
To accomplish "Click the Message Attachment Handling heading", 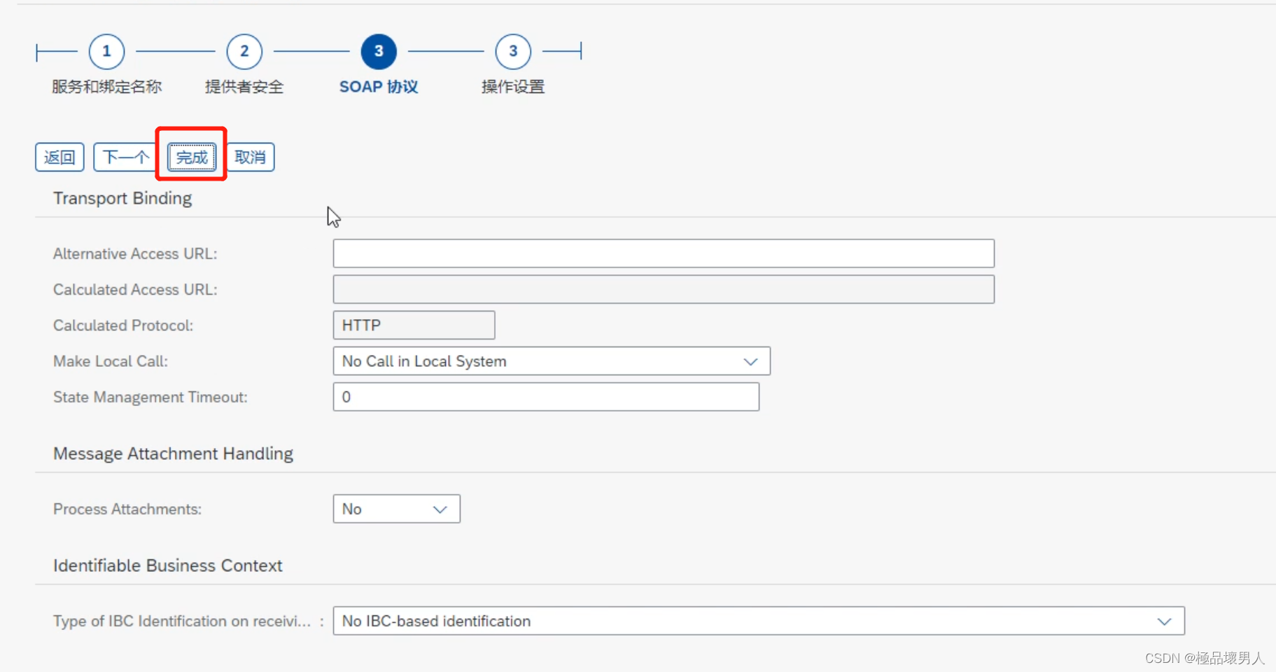I will click(x=172, y=454).
